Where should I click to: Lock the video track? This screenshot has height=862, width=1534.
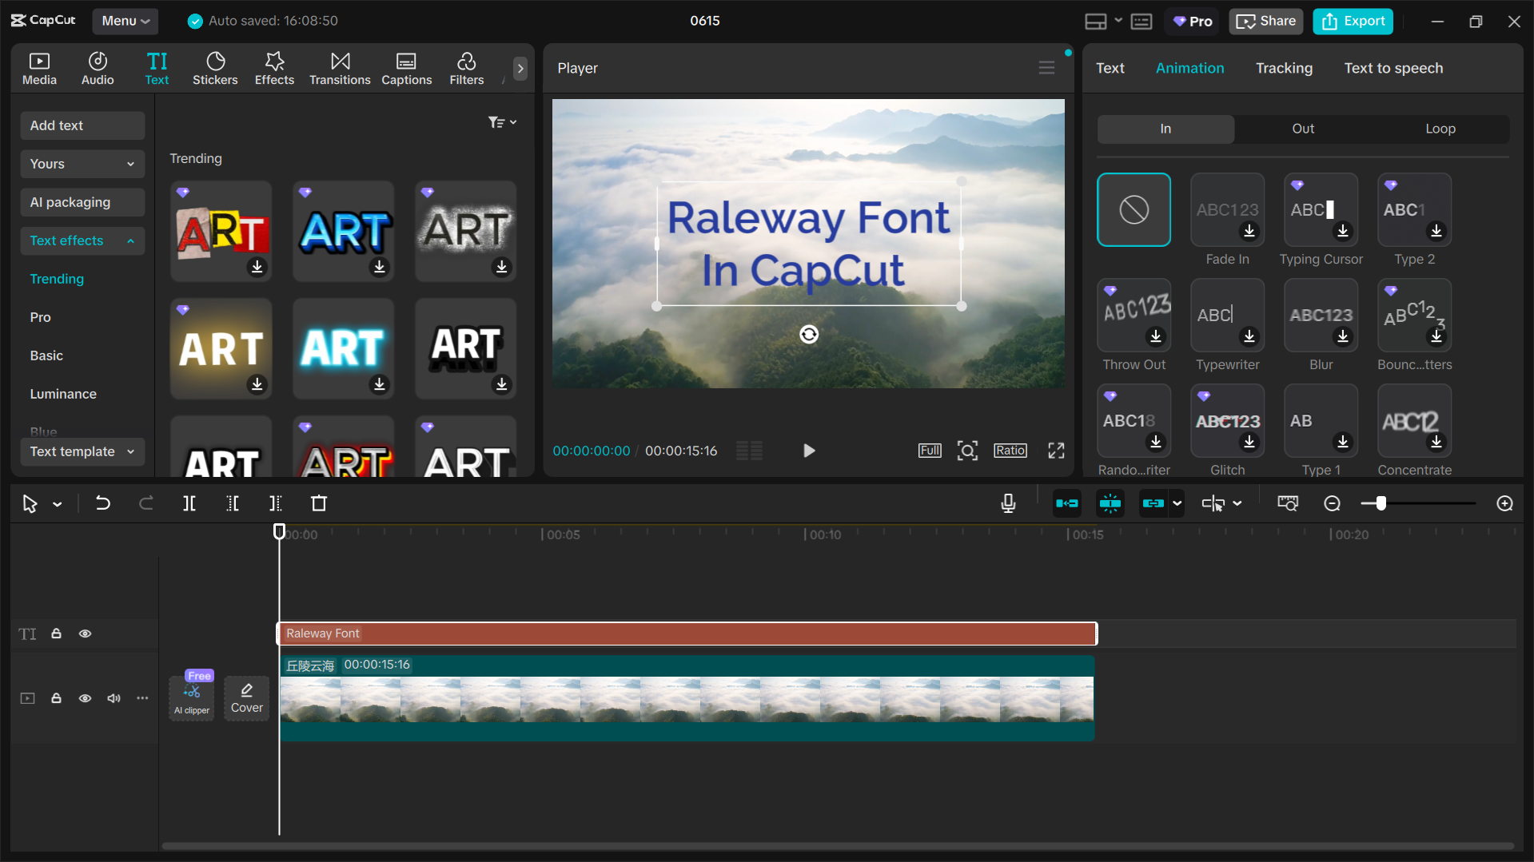(x=56, y=697)
